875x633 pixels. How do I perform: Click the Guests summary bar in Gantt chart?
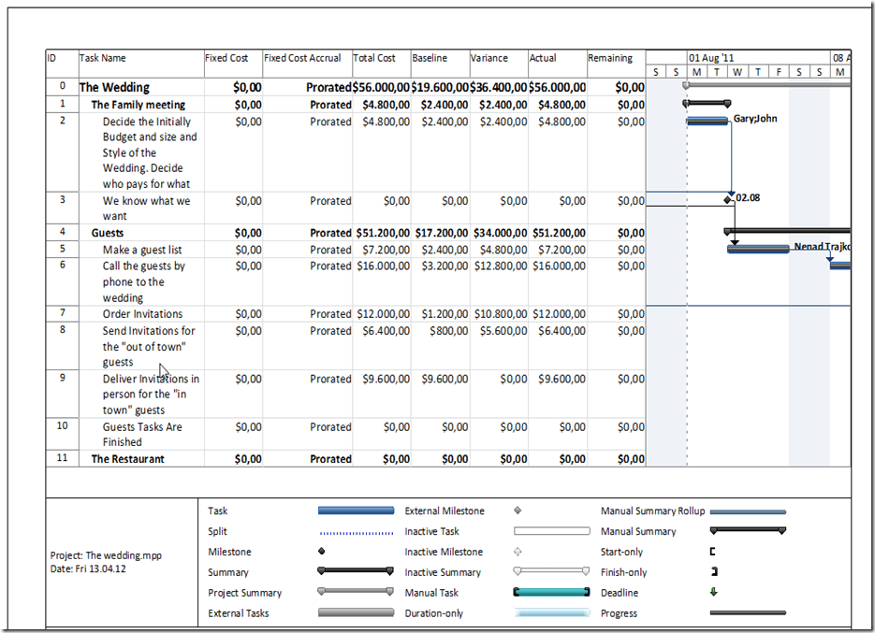pos(786,231)
